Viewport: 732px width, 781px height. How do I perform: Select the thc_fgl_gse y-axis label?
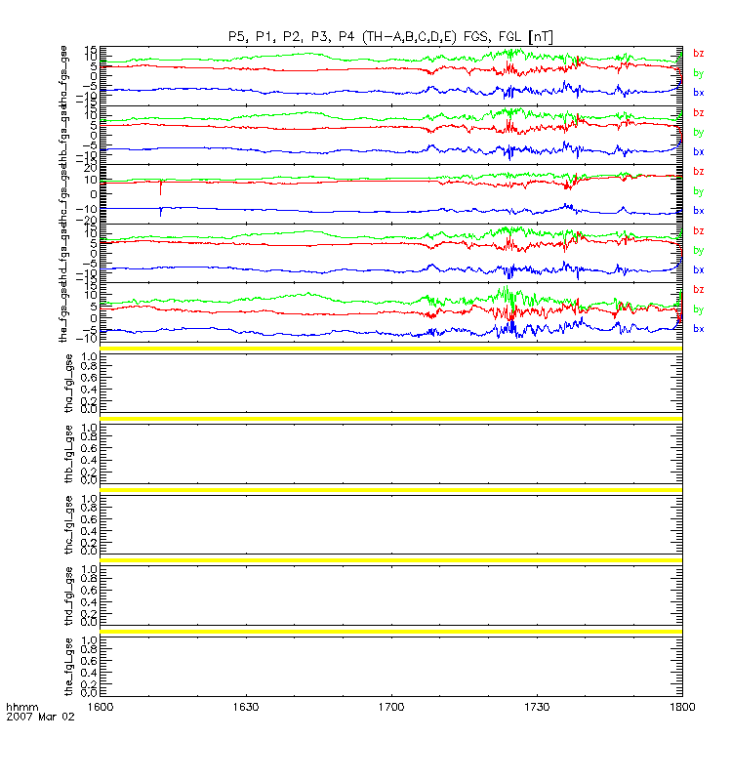pos(68,524)
